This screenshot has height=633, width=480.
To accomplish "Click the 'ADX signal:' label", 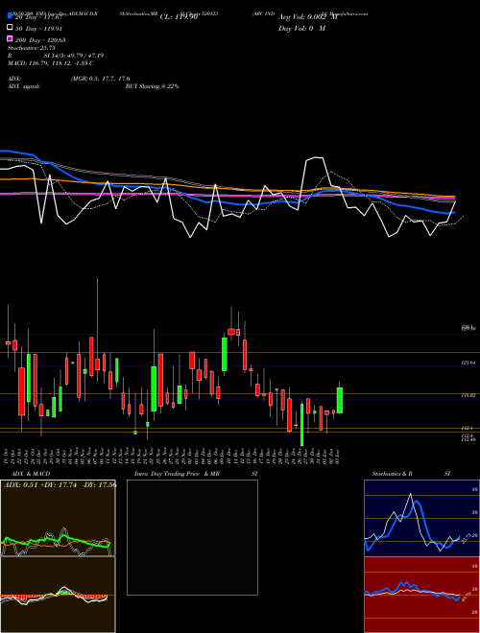I will (24, 86).
